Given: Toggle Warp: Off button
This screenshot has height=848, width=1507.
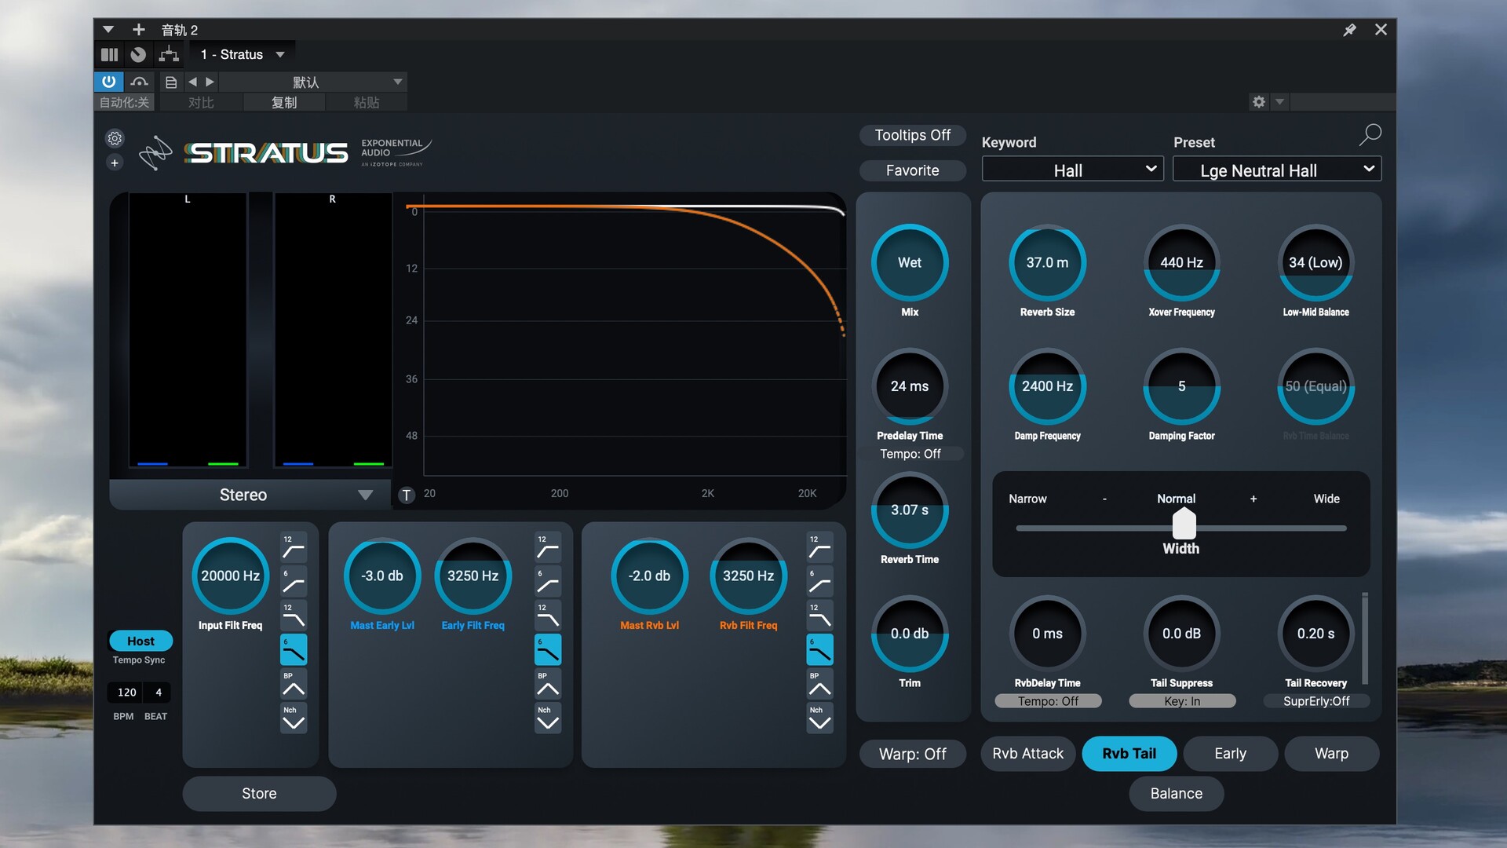Looking at the screenshot, I should (x=912, y=754).
